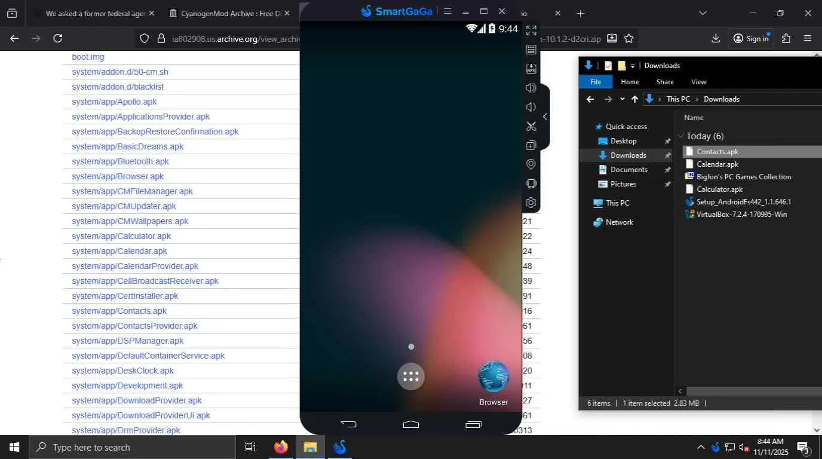822x459 pixels.
Task: Open the boot.img link
Action: 88,57
